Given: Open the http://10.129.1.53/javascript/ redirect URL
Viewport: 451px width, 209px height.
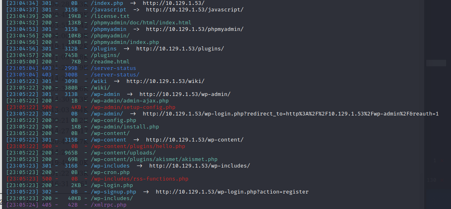Looking at the screenshot, I should [x=194, y=9].
